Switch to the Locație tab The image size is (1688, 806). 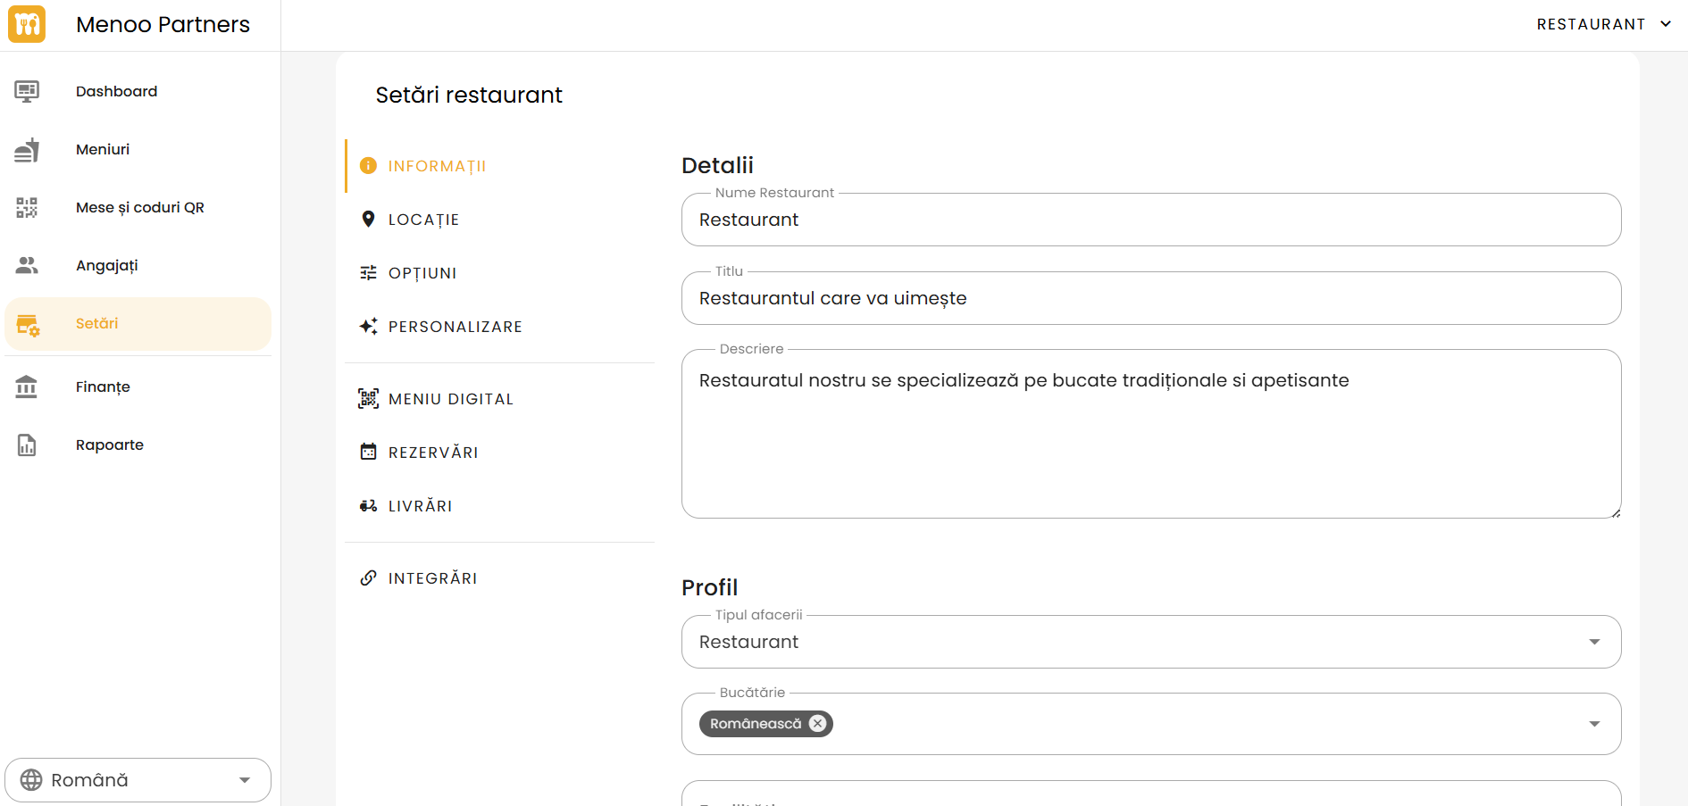[x=423, y=220]
